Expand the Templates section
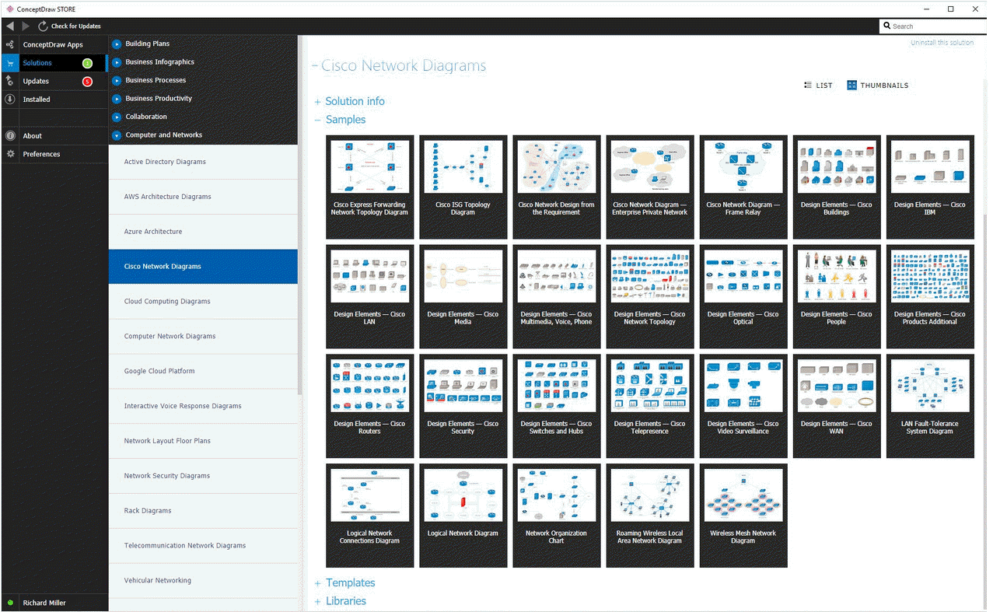The image size is (993, 612). pyautogui.click(x=317, y=583)
